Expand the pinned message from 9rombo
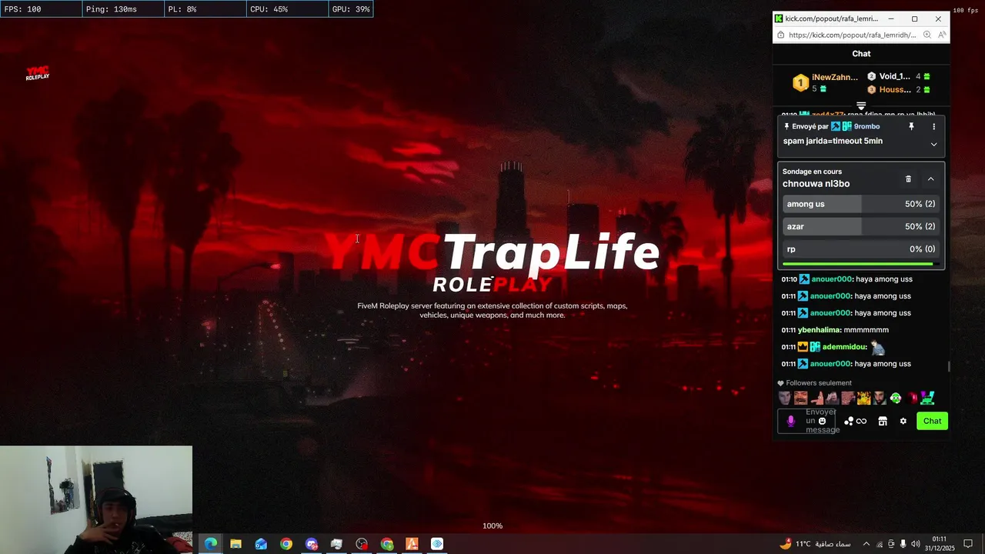Viewport: 985px width, 554px height. click(933, 144)
